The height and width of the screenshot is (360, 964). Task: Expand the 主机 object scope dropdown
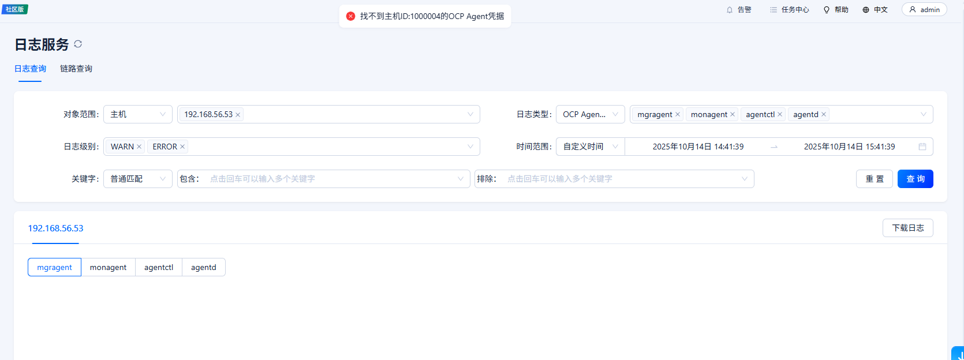(x=138, y=115)
